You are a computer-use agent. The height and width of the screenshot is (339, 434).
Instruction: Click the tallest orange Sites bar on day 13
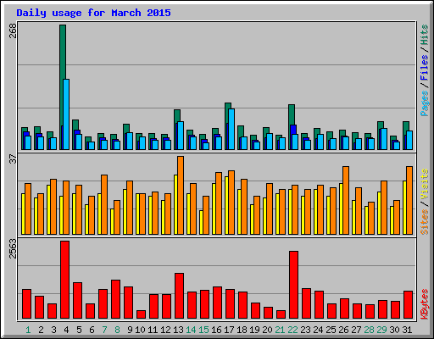[x=181, y=195]
